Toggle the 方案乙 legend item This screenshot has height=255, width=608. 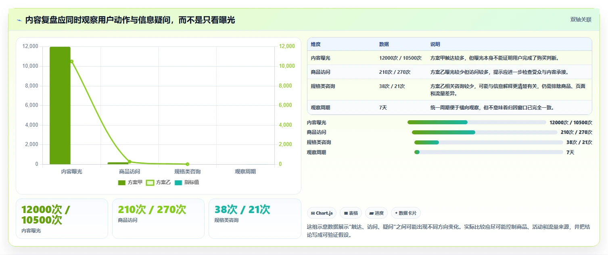pyautogui.click(x=159, y=182)
